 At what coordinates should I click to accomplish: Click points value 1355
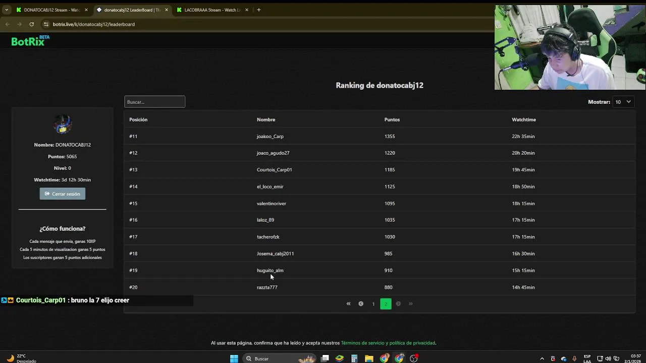tap(390, 136)
